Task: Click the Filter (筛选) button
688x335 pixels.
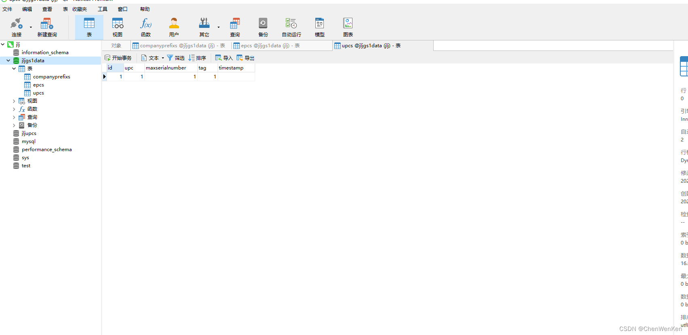Action: [x=176, y=58]
